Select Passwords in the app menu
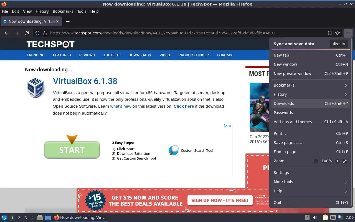Image resolution: width=355 pixels, height=222 pixels. pyautogui.click(x=311, y=113)
